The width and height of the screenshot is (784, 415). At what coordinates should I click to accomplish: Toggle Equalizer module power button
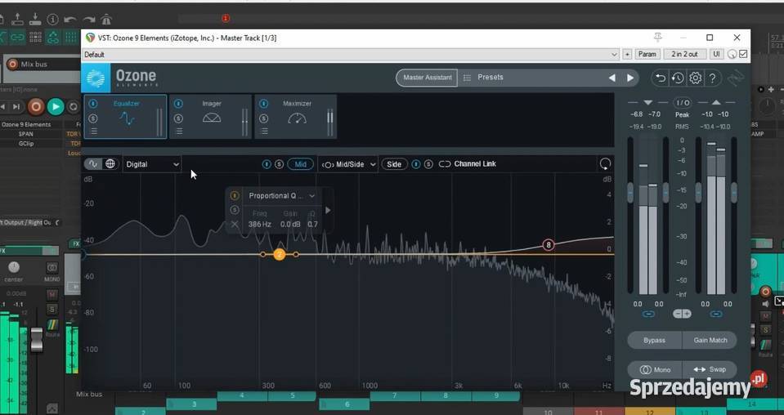coord(93,104)
